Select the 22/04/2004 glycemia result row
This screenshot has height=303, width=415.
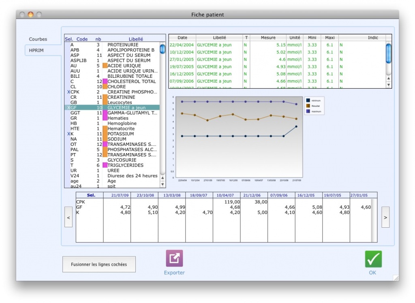[x=277, y=45]
